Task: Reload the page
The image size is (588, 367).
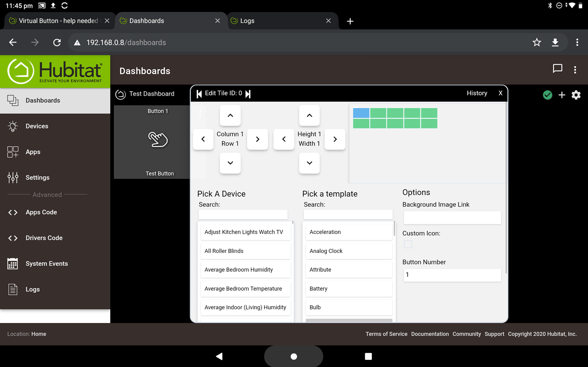Action: (57, 43)
